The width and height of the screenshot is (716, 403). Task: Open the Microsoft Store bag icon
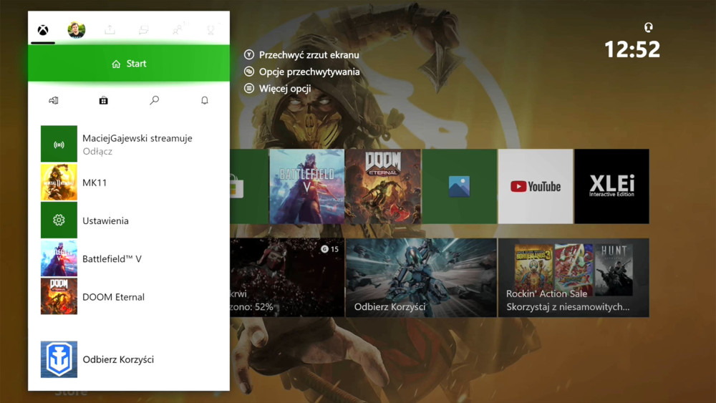click(x=104, y=100)
